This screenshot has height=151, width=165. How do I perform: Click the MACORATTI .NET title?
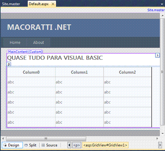tap(39, 27)
